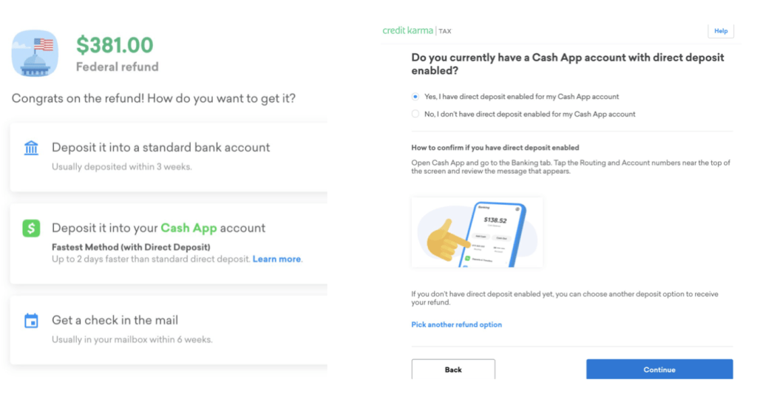This screenshot has width=757, height=397.
Task: Select No, direct deposit not enabled option
Action: click(415, 114)
